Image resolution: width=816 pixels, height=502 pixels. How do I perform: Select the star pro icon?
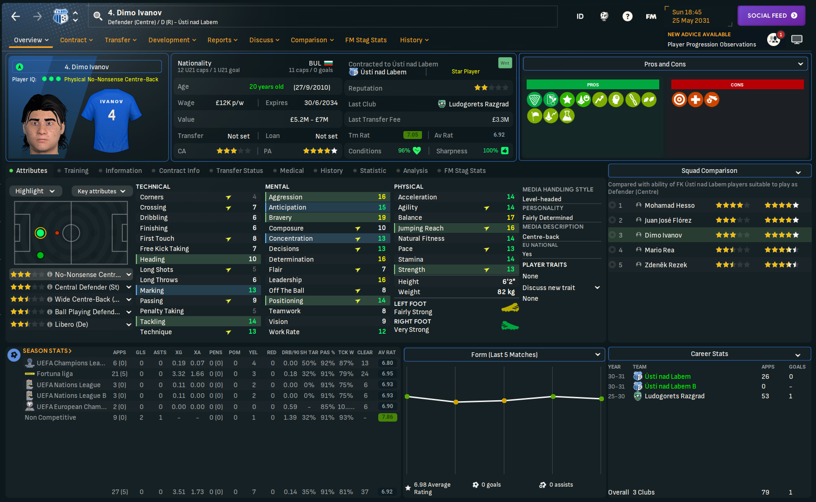point(567,99)
